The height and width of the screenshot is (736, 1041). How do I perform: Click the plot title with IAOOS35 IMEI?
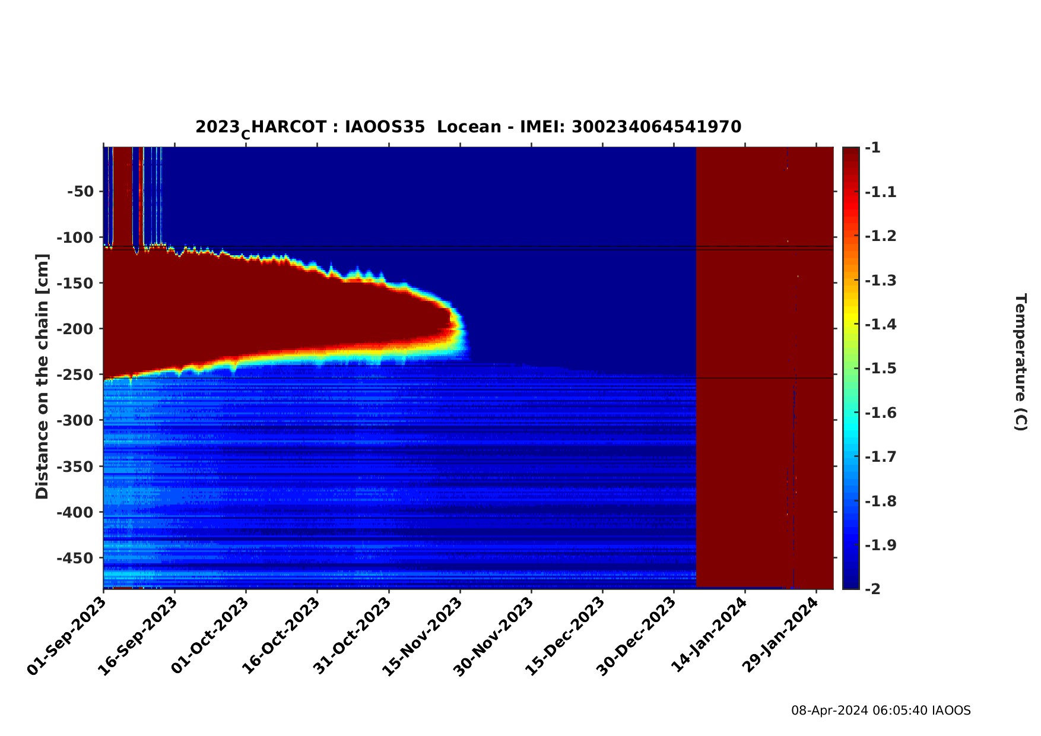pos(468,128)
